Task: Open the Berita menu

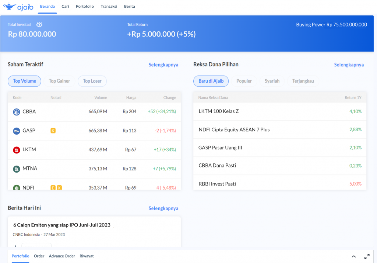Action: pyautogui.click(x=129, y=7)
